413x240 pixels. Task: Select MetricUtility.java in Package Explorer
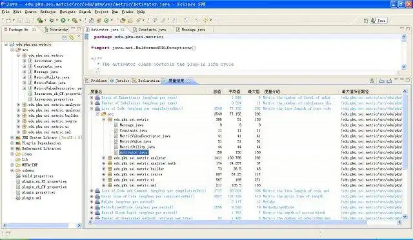click(52, 77)
